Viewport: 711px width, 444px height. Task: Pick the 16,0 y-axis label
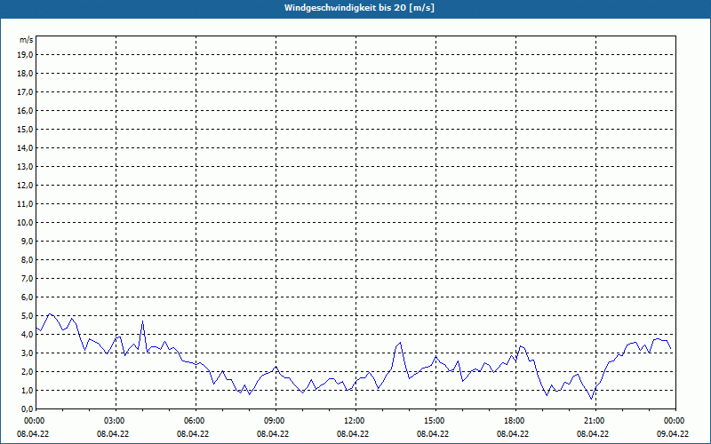pos(24,110)
